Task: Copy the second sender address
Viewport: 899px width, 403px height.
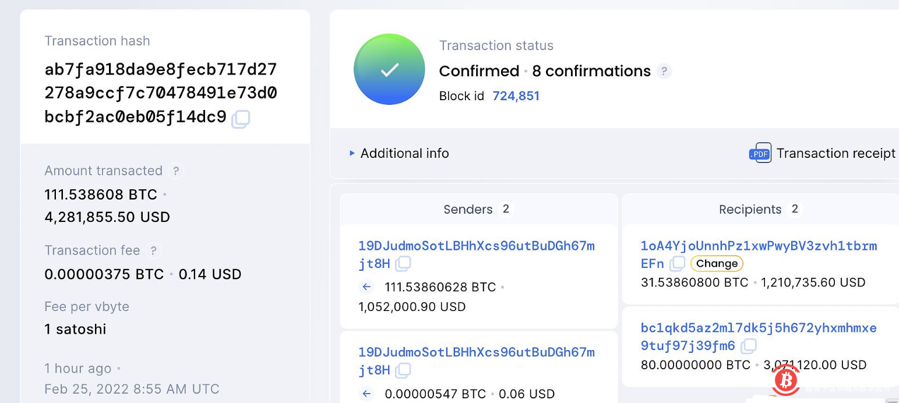Action: 403,370
